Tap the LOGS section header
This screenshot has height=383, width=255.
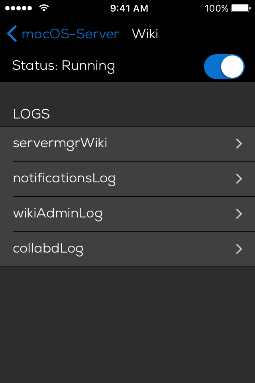click(x=31, y=114)
